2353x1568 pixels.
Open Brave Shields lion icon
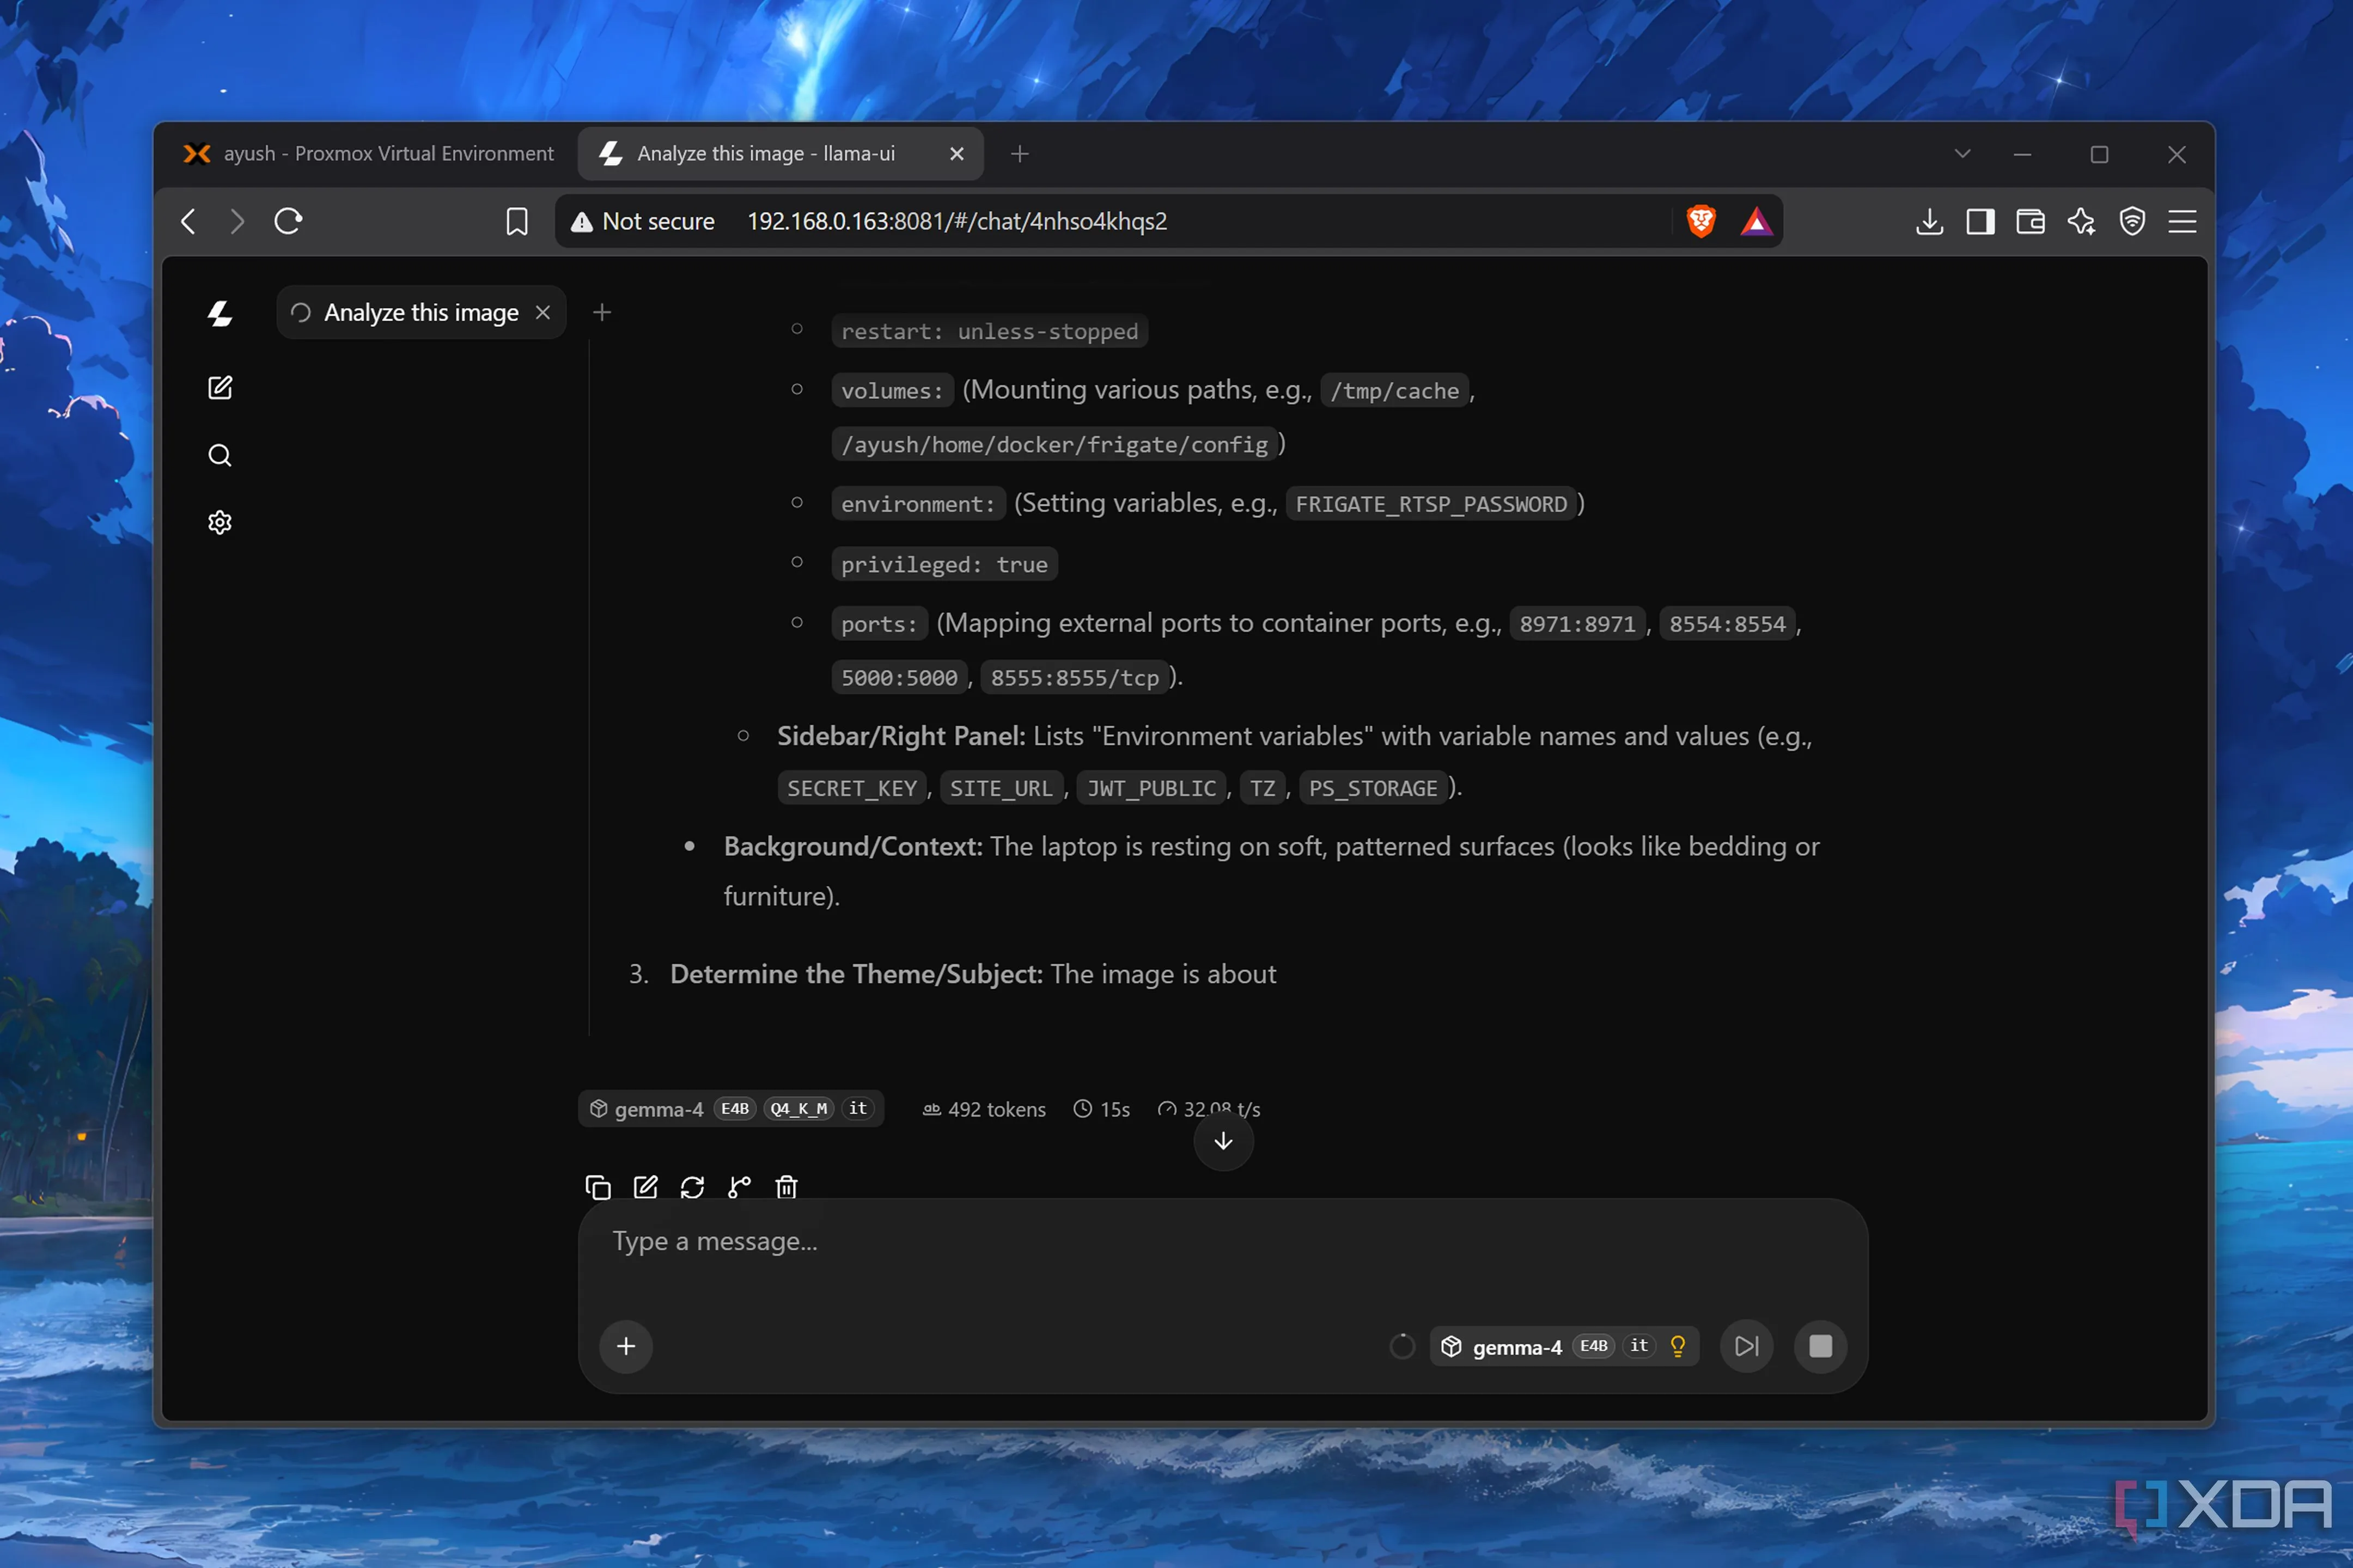(x=1700, y=221)
